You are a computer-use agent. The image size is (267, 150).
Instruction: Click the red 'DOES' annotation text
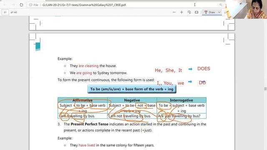(x=204, y=69)
